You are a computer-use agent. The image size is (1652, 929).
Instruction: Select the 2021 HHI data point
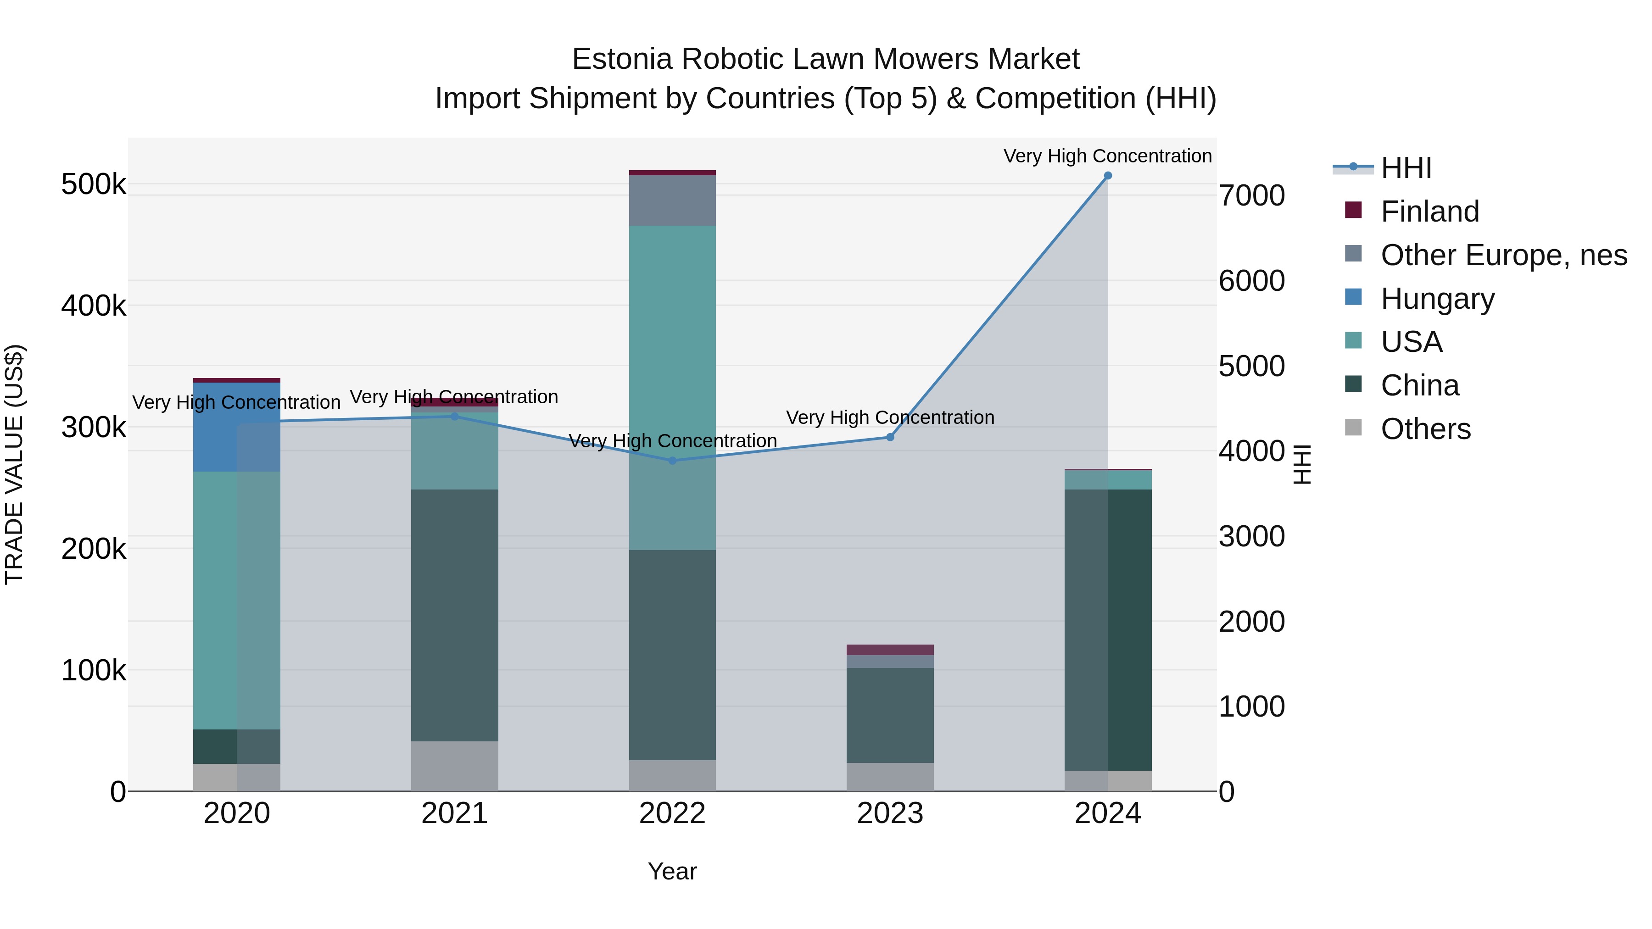(x=455, y=416)
